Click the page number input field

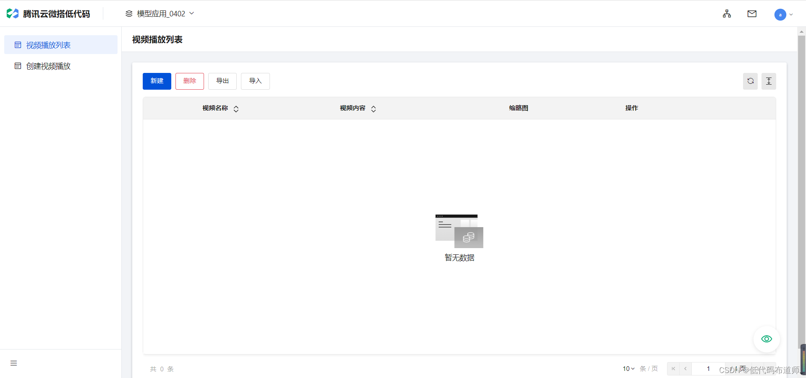[x=708, y=369]
